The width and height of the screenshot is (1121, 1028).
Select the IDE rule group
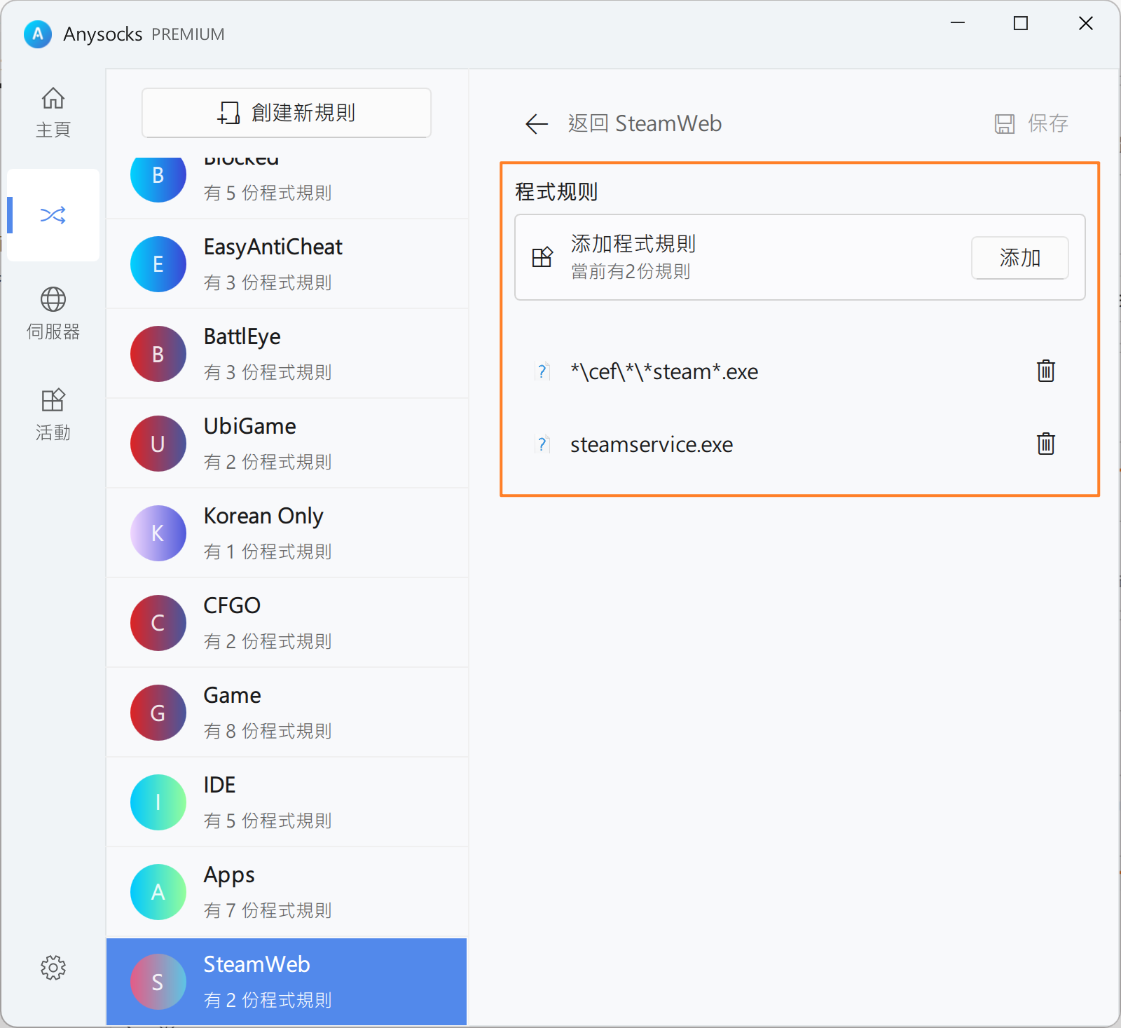click(286, 802)
